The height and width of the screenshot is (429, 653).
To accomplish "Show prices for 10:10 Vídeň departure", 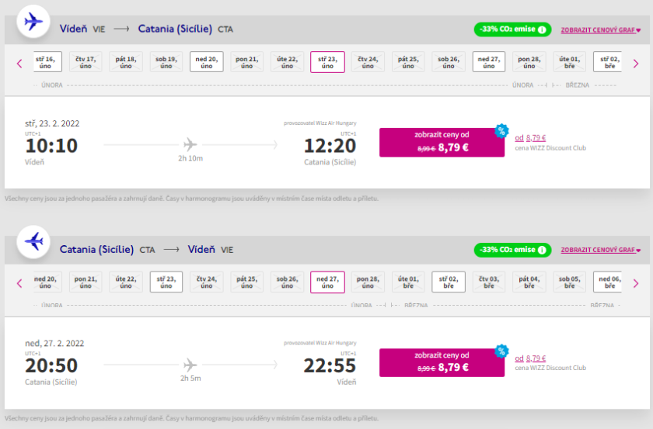I will click(441, 142).
